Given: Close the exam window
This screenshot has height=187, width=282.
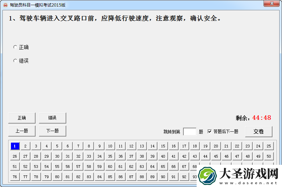Looking at the screenshot, I should click(272, 3).
